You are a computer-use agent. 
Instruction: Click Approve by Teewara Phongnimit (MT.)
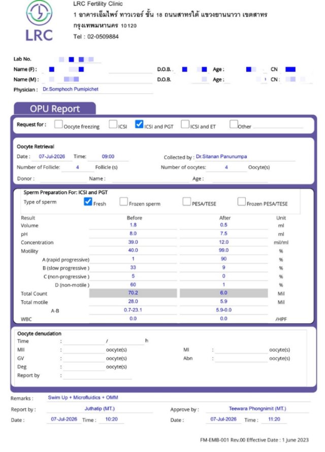point(257,409)
